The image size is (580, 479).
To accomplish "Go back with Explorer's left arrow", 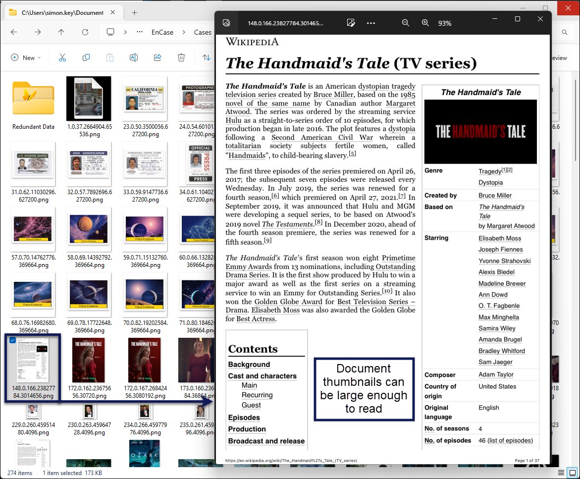I will 14,32.
